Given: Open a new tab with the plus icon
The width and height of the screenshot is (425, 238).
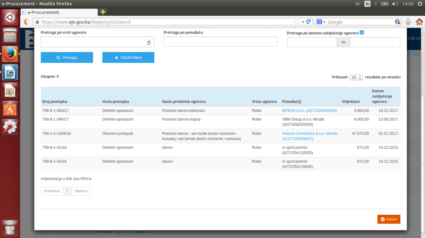Looking at the screenshot, I should coord(103,12).
